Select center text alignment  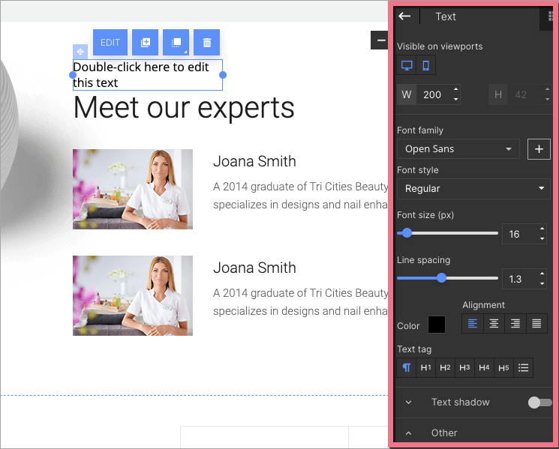pos(494,324)
